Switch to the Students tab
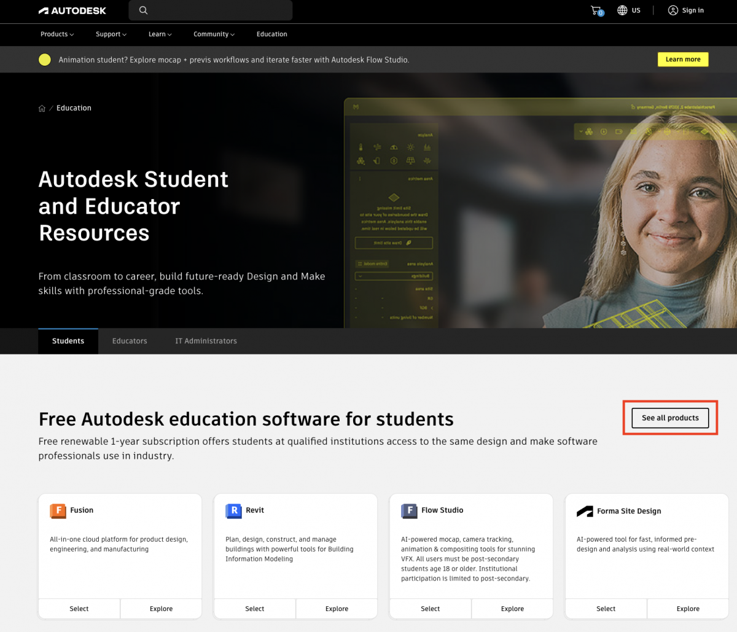The image size is (737, 632). pos(68,341)
